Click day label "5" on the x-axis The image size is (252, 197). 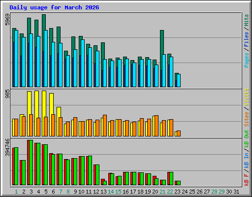pyautogui.click(x=46, y=192)
